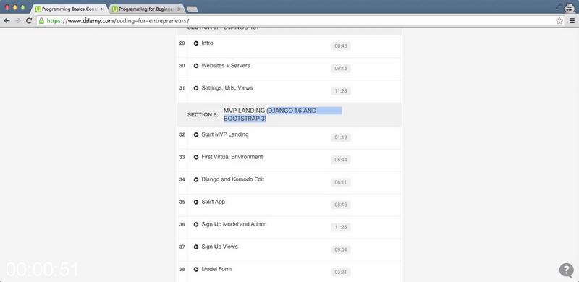Click the yellow macOS minimize button
The height and width of the screenshot is (282, 579).
click(15, 7)
